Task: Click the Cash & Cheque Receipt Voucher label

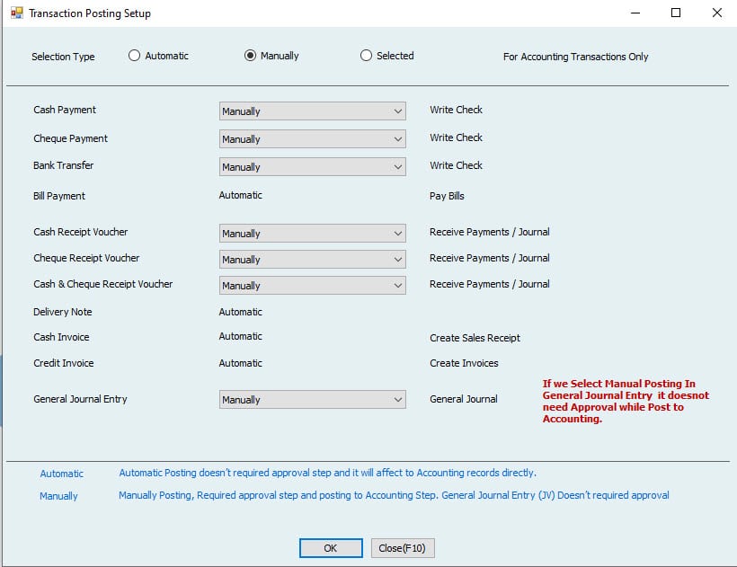Action: (103, 284)
